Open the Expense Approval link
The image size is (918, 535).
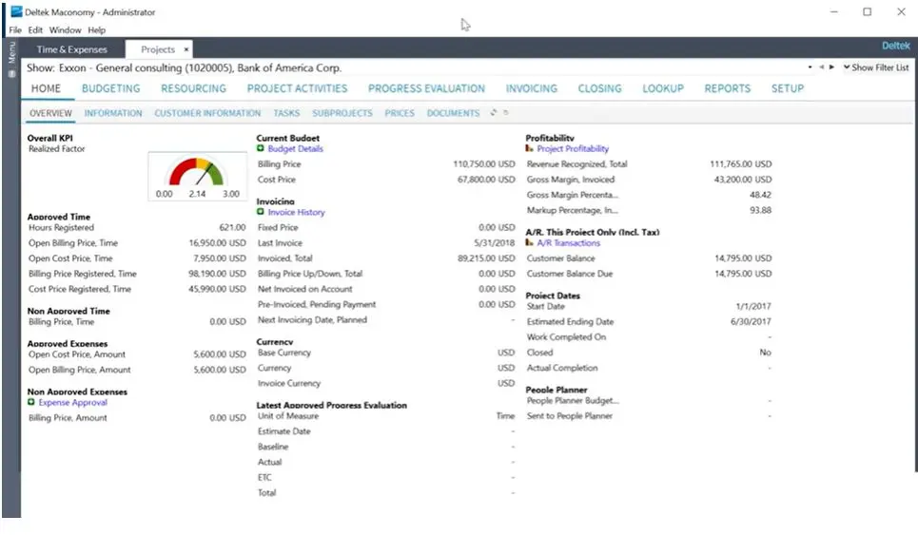(x=72, y=403)
